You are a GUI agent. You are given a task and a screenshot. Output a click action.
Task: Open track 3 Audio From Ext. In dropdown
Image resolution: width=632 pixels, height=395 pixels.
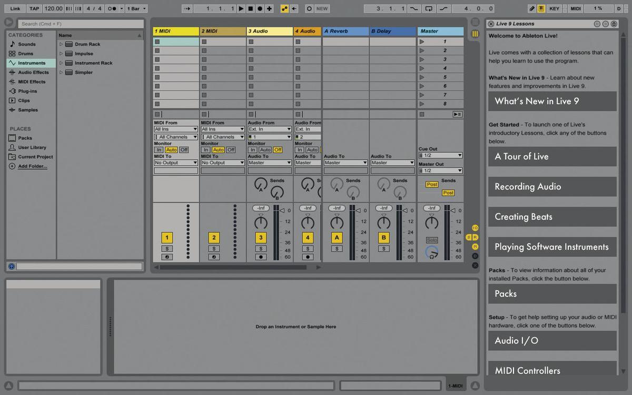(270, 129)
